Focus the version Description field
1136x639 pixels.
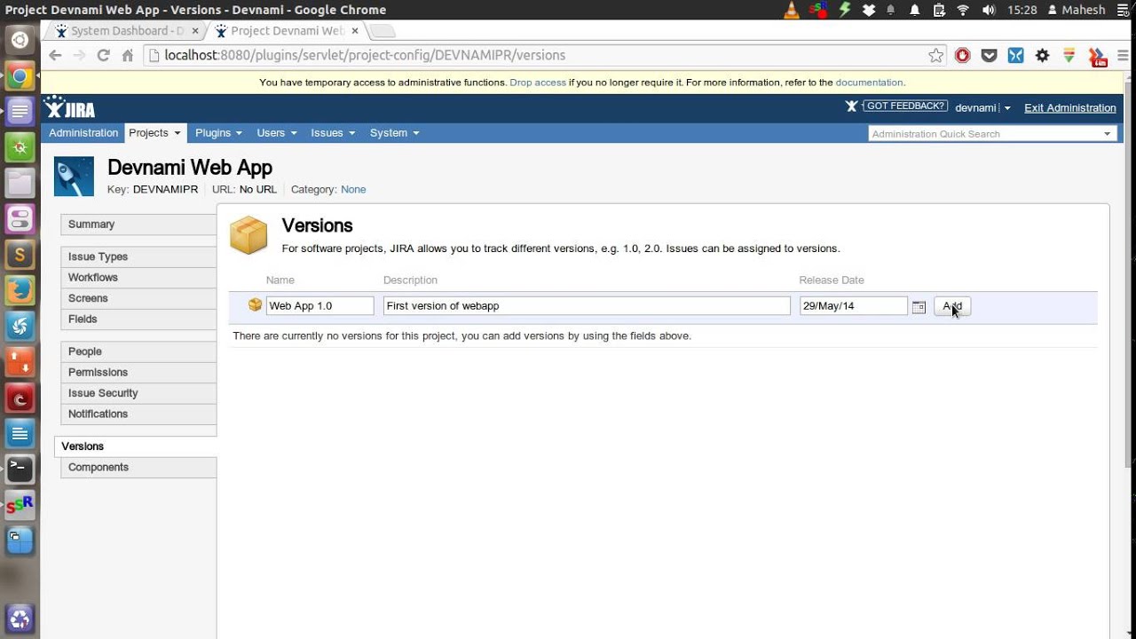(587, 305)
